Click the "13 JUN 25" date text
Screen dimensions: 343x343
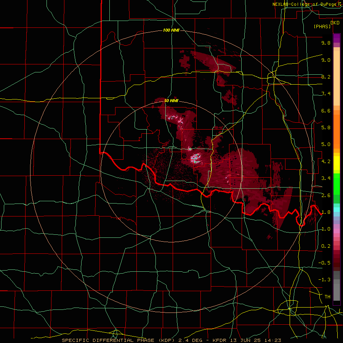click(x=245, y=340)
